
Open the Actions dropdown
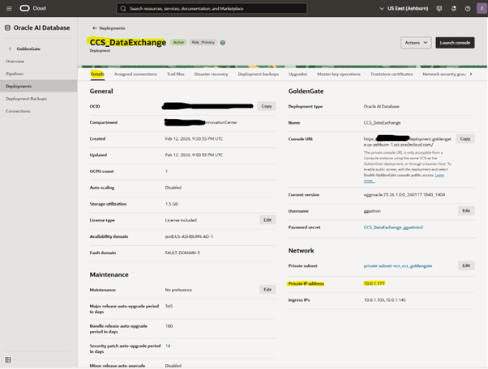[416, 43]
